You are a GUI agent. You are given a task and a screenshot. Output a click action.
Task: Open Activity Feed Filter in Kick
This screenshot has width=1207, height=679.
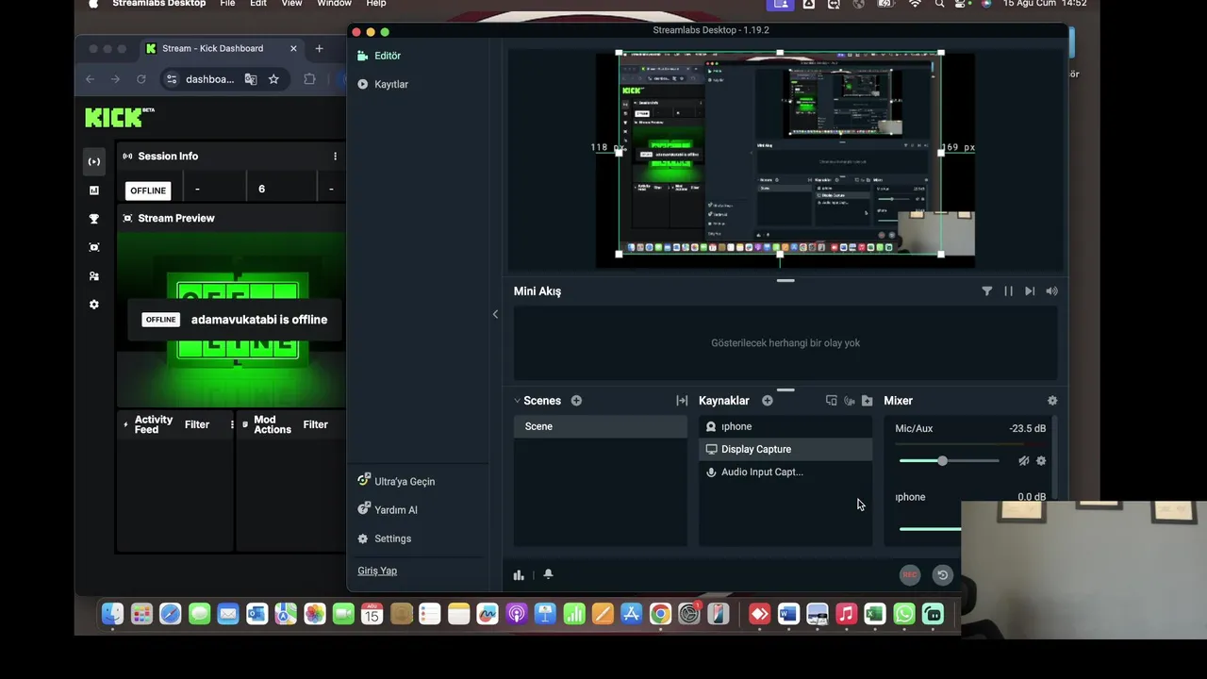(197, 424)
